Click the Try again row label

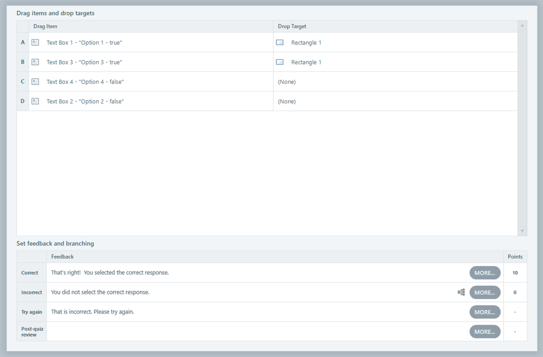coord(32,312)
